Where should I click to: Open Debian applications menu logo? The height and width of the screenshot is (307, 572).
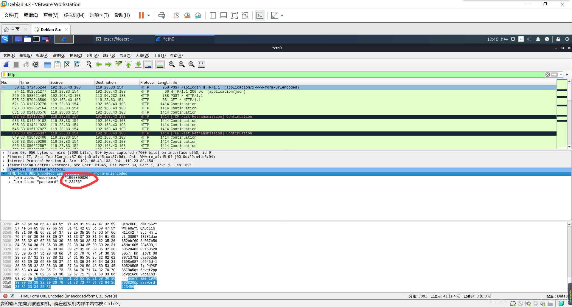click(5, 39)
